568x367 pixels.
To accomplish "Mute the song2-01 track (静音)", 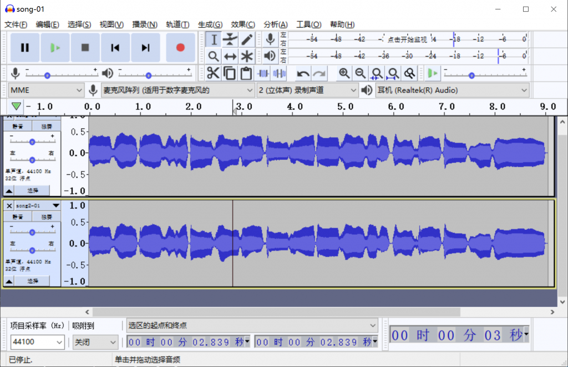I will click(18, 217).
